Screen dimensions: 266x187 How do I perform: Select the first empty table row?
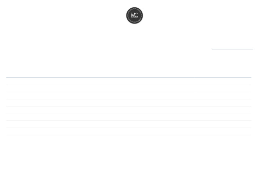click(129, 81)
